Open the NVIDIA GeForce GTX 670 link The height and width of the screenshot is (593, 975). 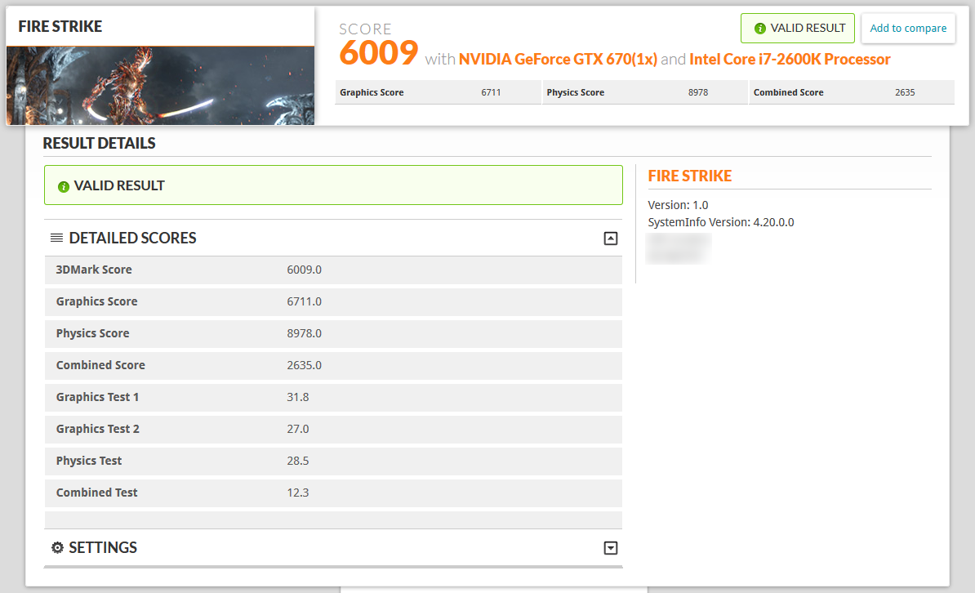[558, 59]
